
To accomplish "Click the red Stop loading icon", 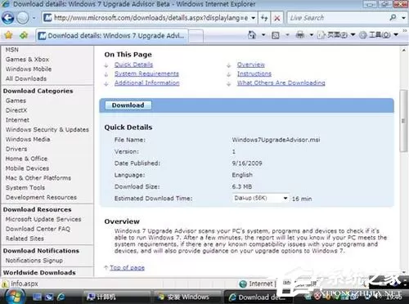I will 277,18.
